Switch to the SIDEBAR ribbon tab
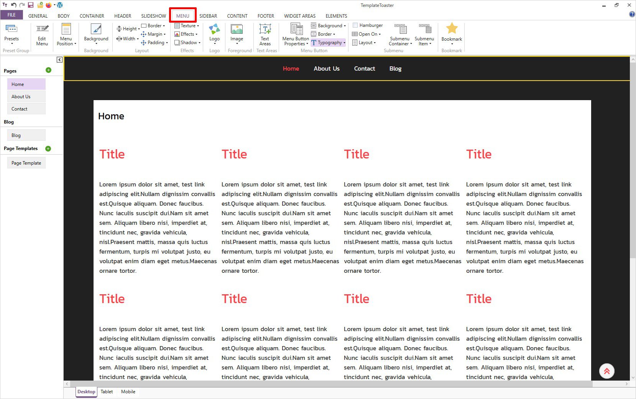This screenshot has height=399, width=636. [x=208, y=16]
